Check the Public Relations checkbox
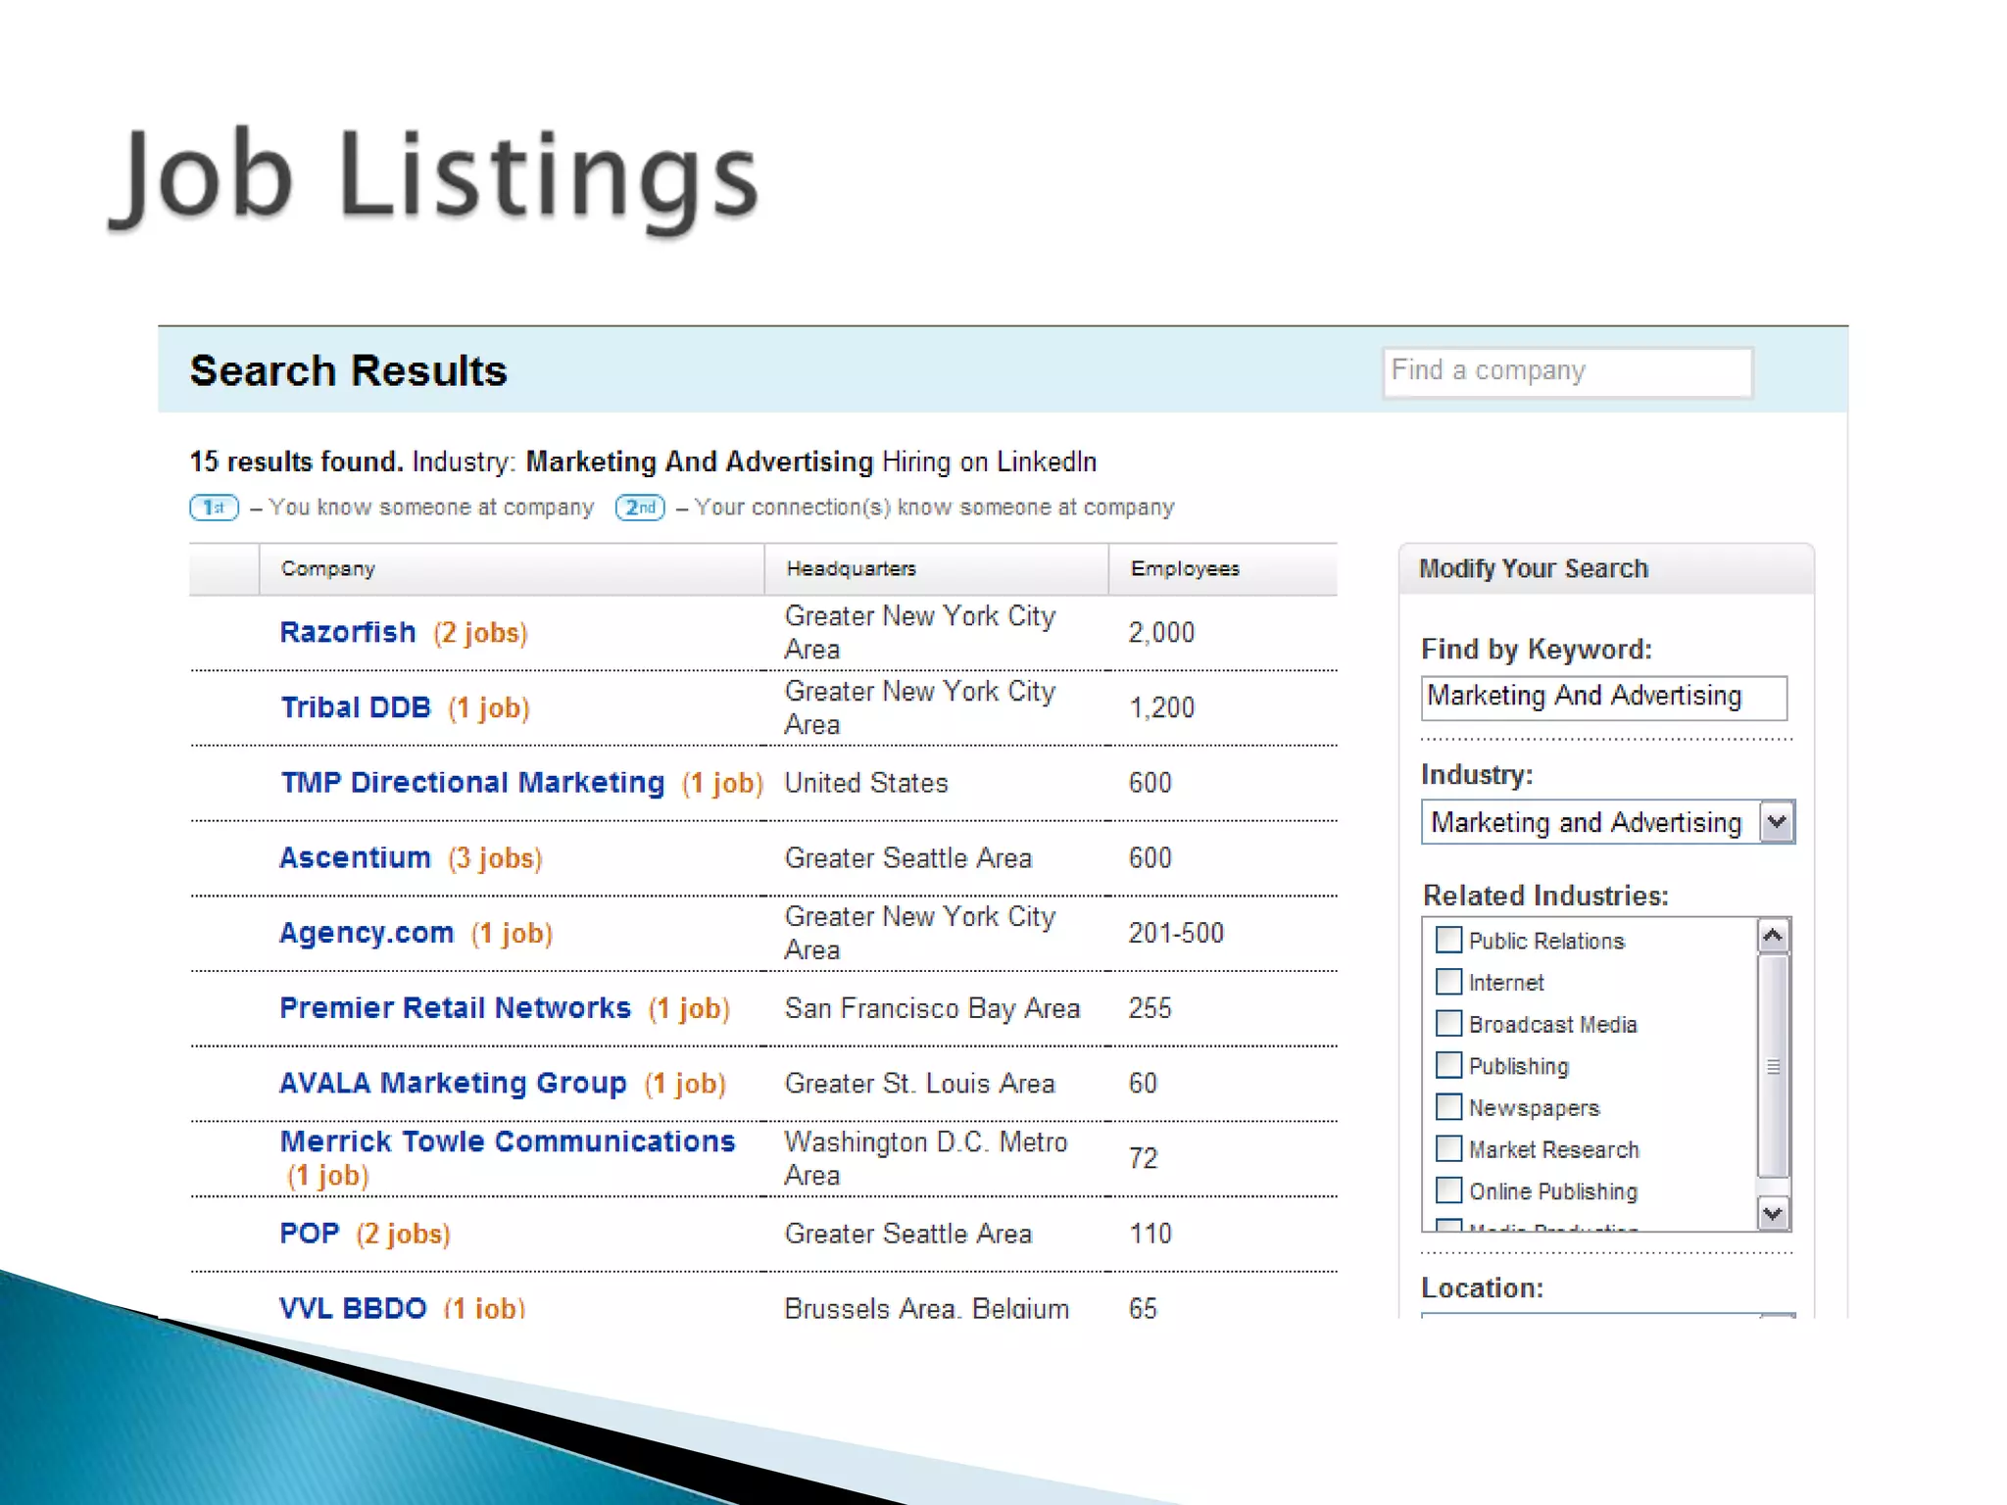Image resolution: width=2007 pixels, height=1505 pixels. 1448,940
